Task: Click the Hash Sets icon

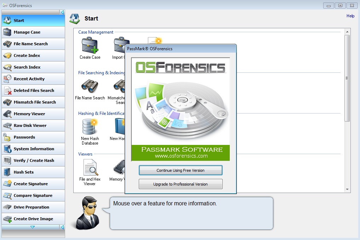Action: (7, 172)
